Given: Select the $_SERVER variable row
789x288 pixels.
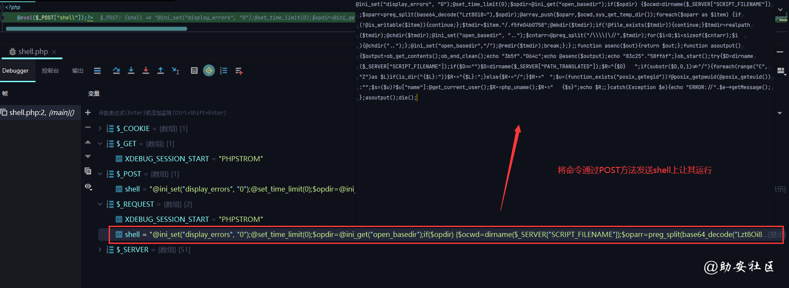Looking at the screenshot, I should 148,250.
